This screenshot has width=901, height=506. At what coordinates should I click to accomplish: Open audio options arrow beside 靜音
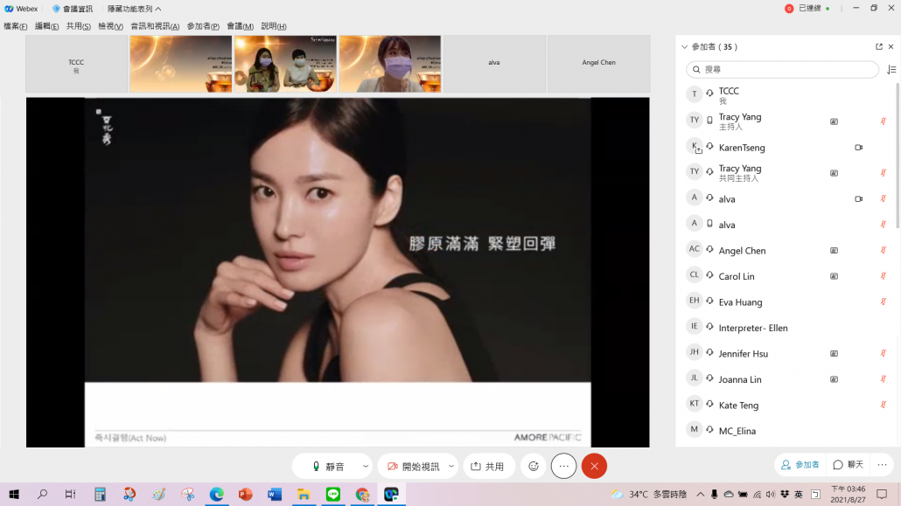click(x=366, y=467)
